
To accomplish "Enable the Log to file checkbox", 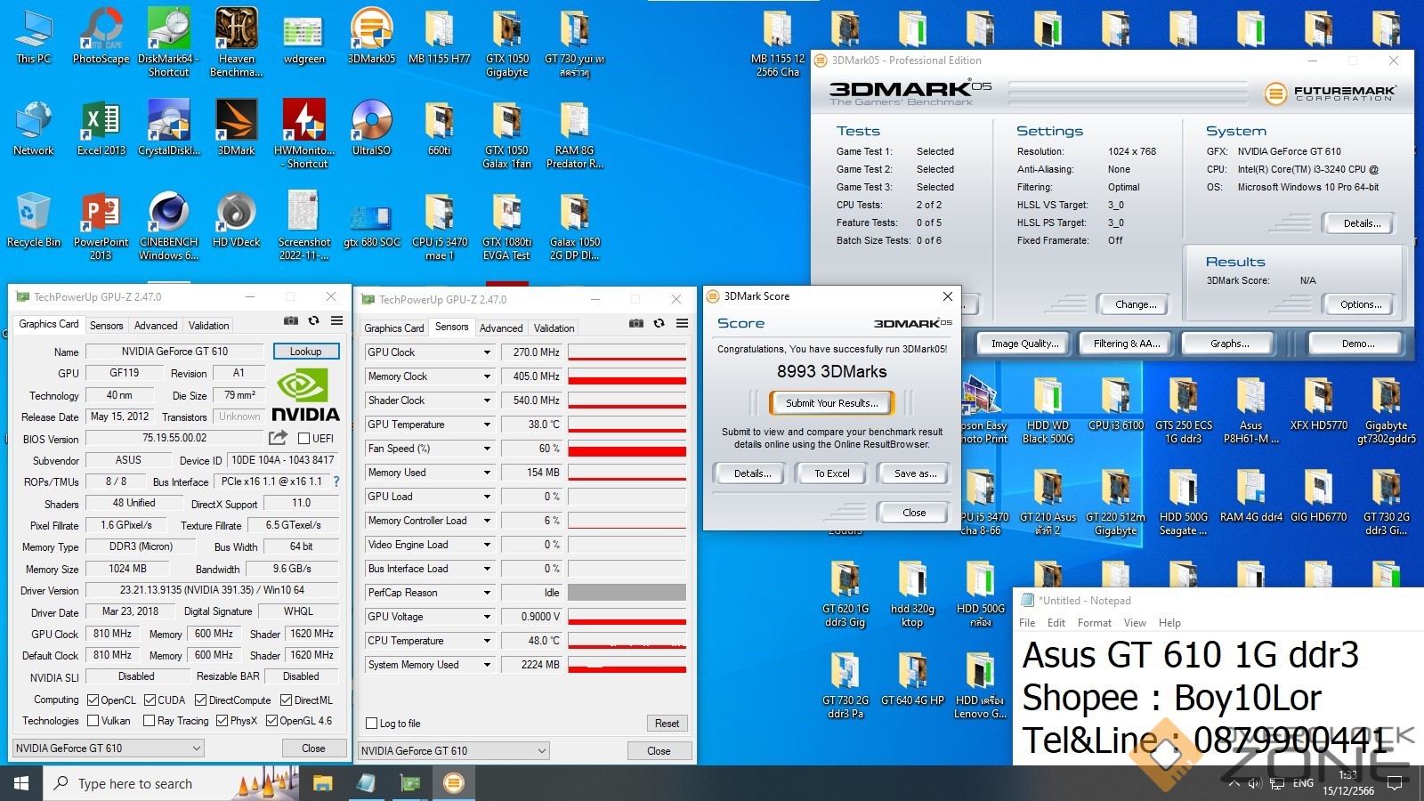I will click(372, 724).
